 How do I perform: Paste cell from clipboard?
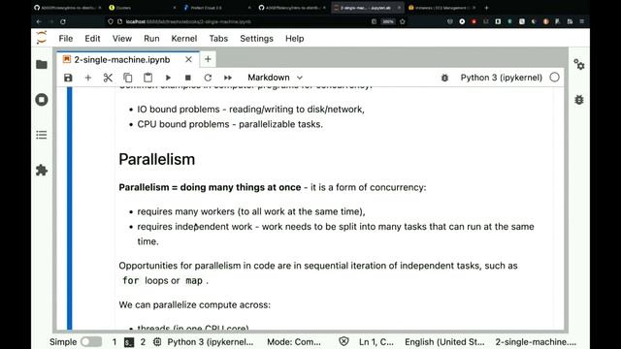click(x=147, y=78)
